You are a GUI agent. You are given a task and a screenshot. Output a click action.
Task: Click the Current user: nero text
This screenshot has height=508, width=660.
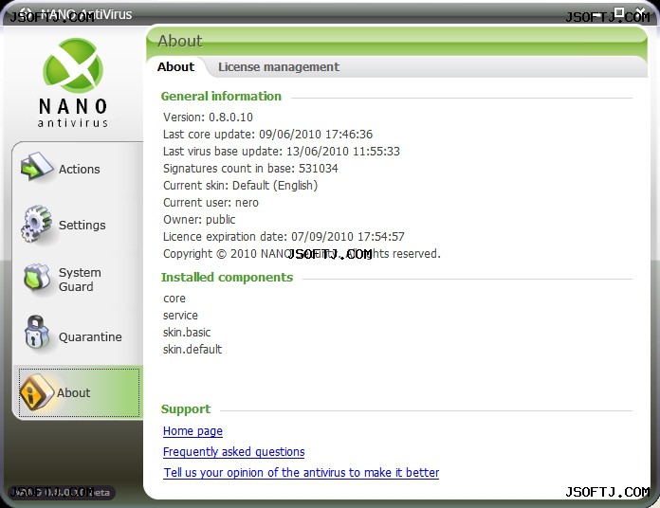(x=211, y=202)
